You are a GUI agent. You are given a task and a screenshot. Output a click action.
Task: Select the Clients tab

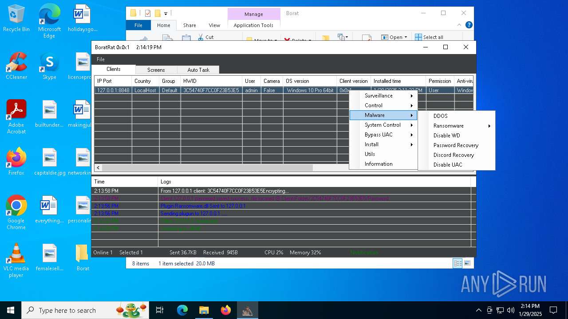pos(114,69)
